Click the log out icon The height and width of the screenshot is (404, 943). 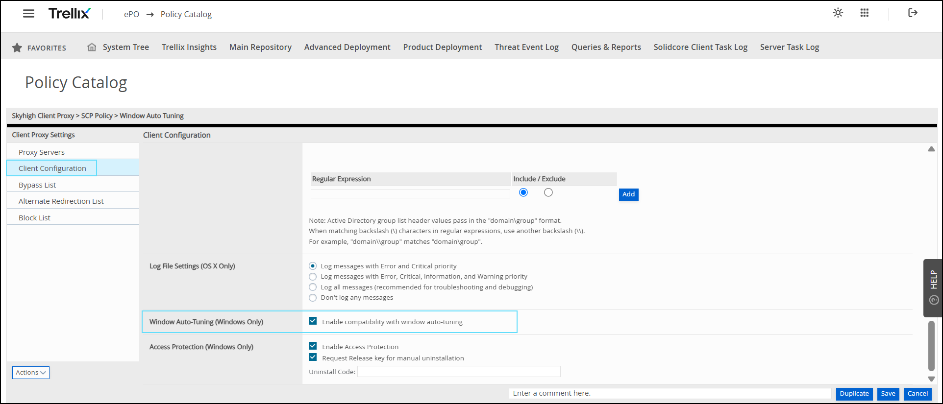[x=913, y=13]
